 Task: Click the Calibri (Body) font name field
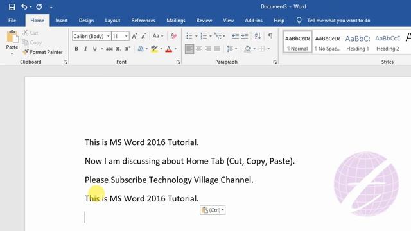click(89, 36)
